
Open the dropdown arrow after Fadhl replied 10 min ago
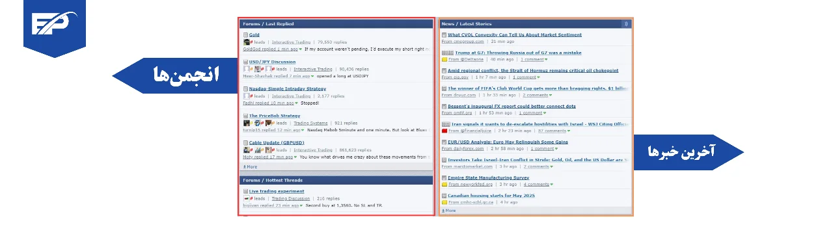pos(297,103)
